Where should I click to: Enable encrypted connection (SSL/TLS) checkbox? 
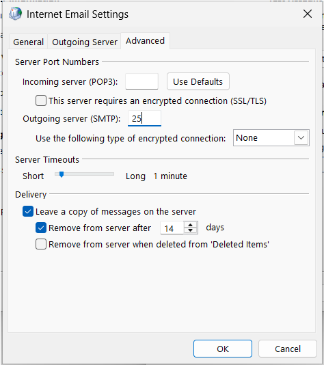tap(41, 100)
